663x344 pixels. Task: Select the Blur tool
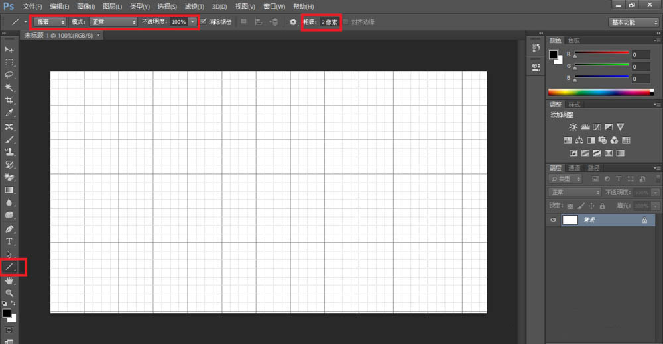tap(9, 202)
